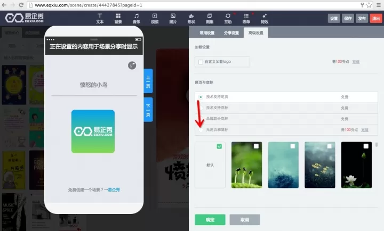Image resolution: width=384 pixels, height=231 pixels.
Task: Select the 品牌联合底标 radio option
Action: (x=201, y=119)
